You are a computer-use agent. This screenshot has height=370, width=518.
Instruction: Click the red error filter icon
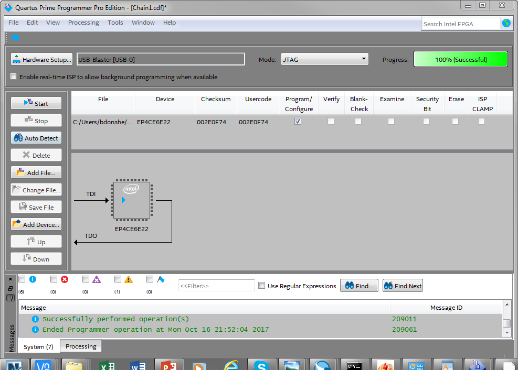click(x=65, y=279)
